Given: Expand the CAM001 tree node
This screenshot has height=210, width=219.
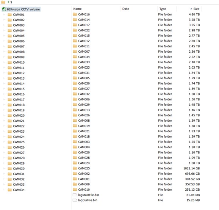Looking at the screenshot, I should 4,14.
